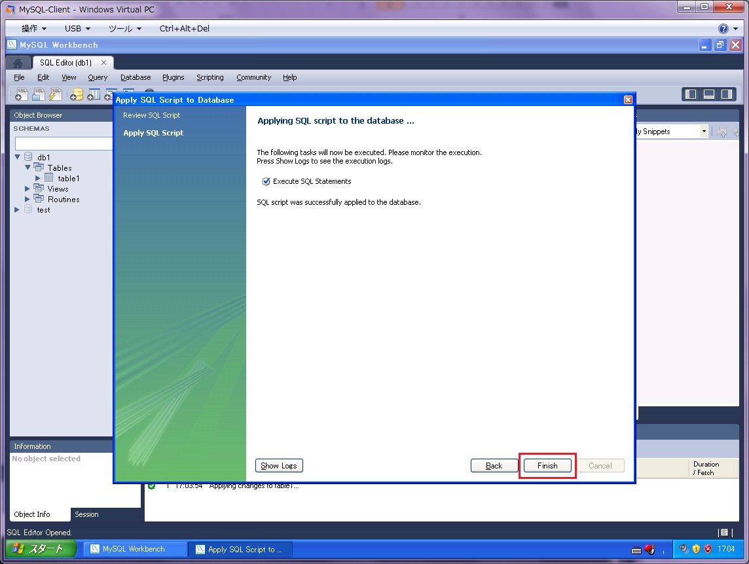Expand the Views folder node
Viewport: 749px width, 564px height.
(x=27, y=188)
